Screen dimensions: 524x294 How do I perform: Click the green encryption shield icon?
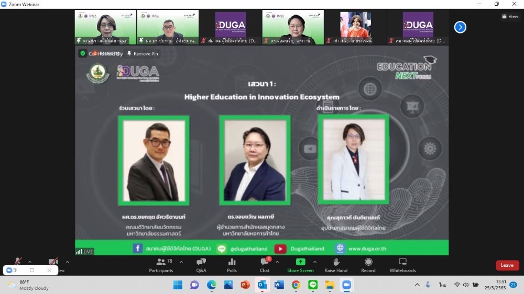pyautogui.click(x=83, y=53)
